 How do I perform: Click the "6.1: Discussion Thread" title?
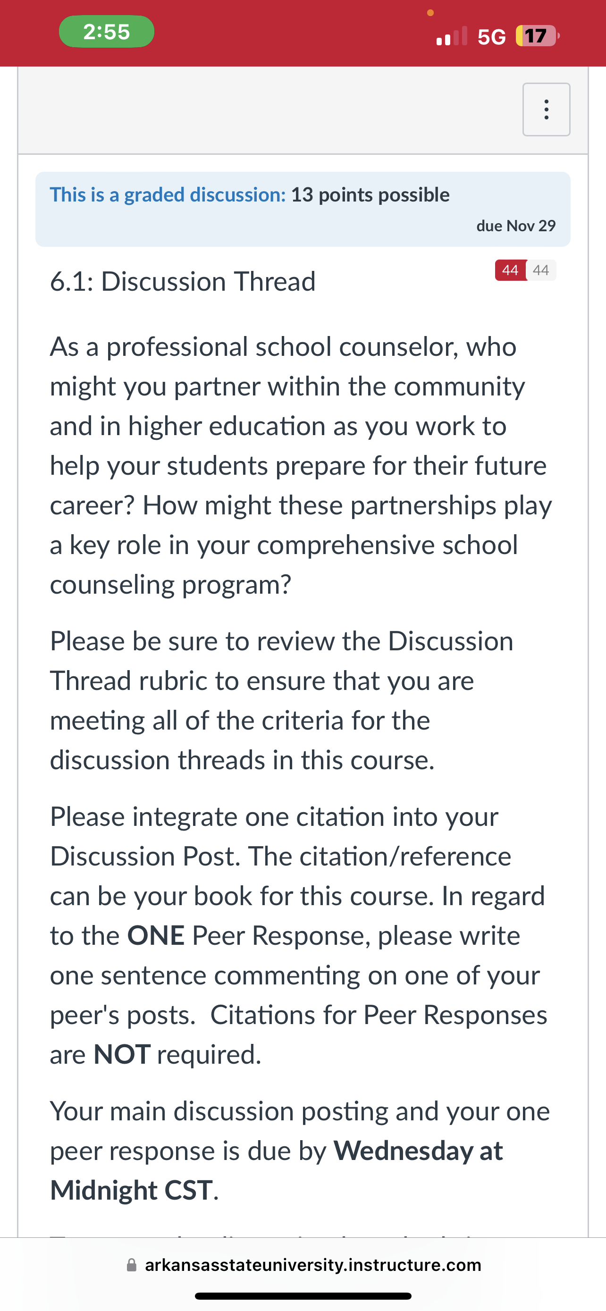(183, 281)
